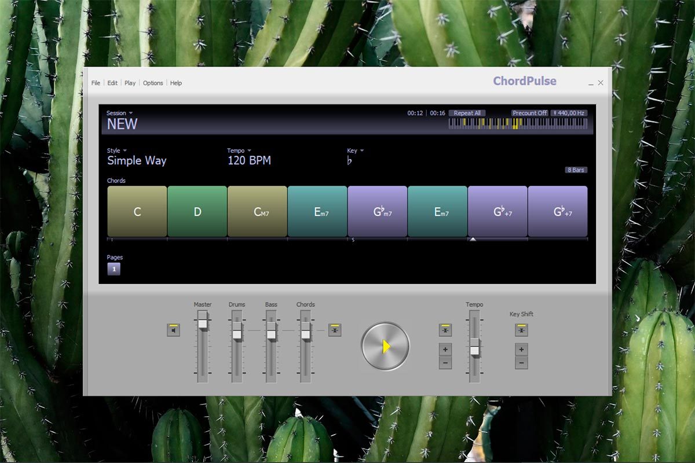Image resolution: width=695 pixels, height=463 pixels.
Task: Click the Key Shift reset icon
Action: point(521,330)
